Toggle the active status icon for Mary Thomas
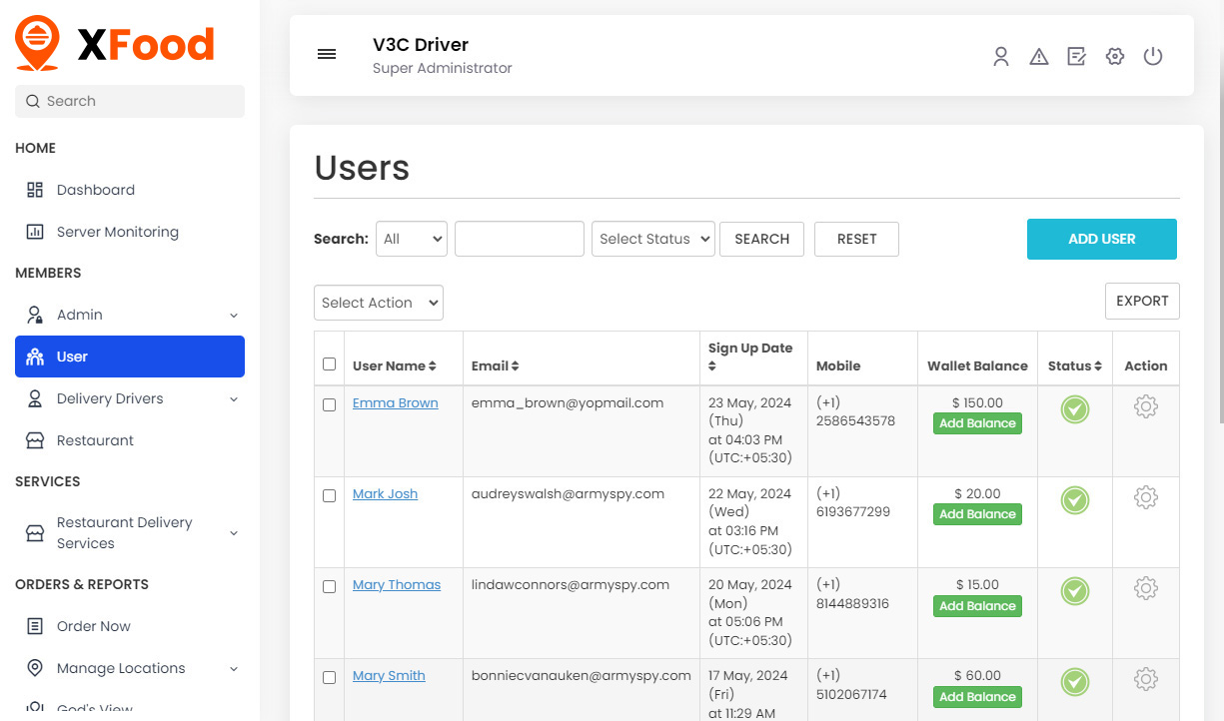The width and height of the screenshot is (1224, 721). (1074, 591)
